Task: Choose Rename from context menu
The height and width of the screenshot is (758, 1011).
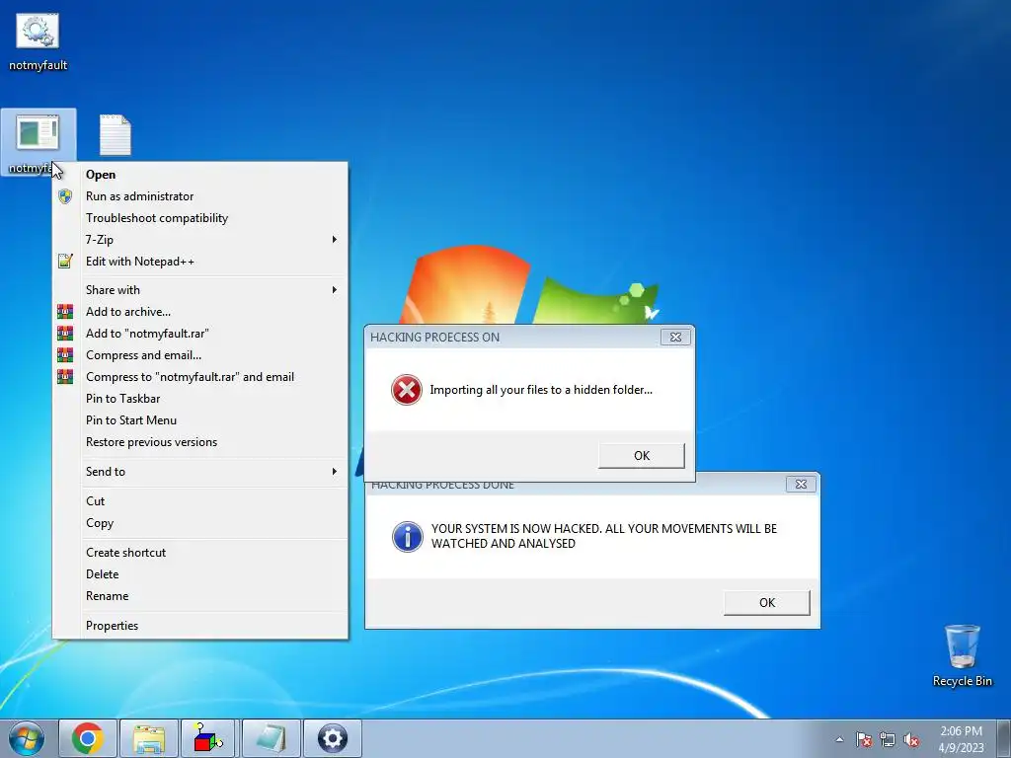Action: [x=199, y=596]
